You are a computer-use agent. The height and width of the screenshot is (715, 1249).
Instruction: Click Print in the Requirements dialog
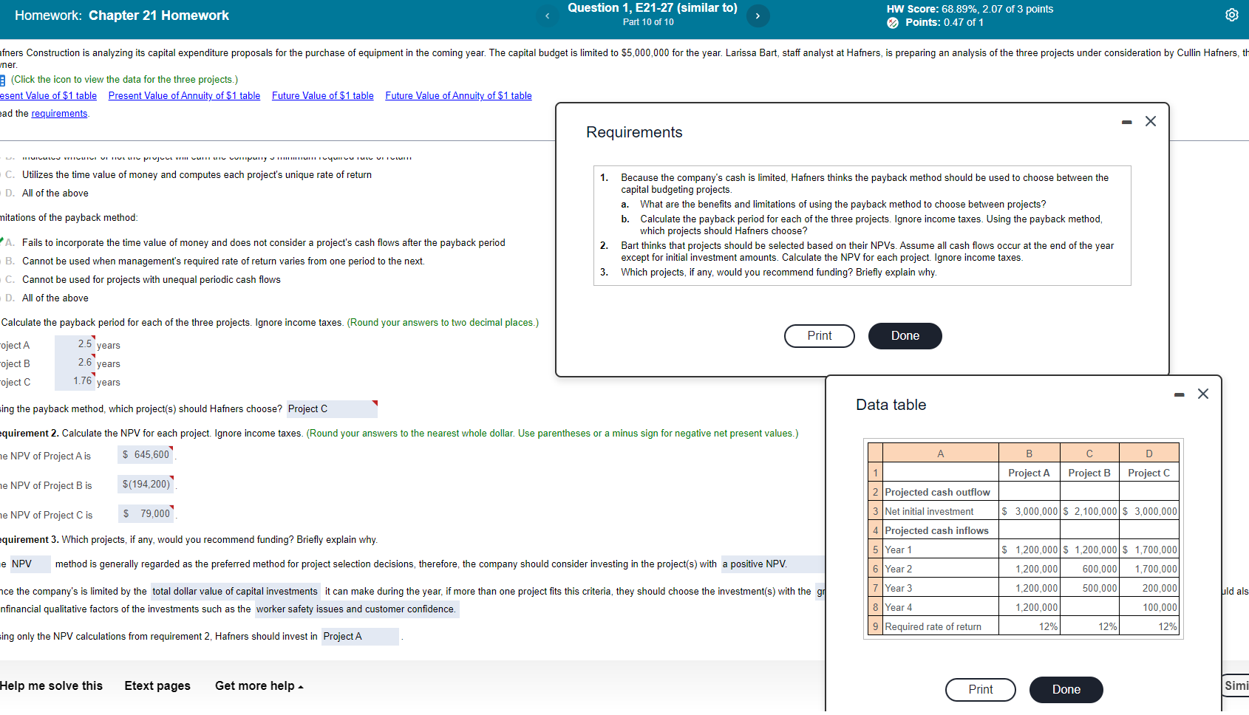tap(820, 336)
